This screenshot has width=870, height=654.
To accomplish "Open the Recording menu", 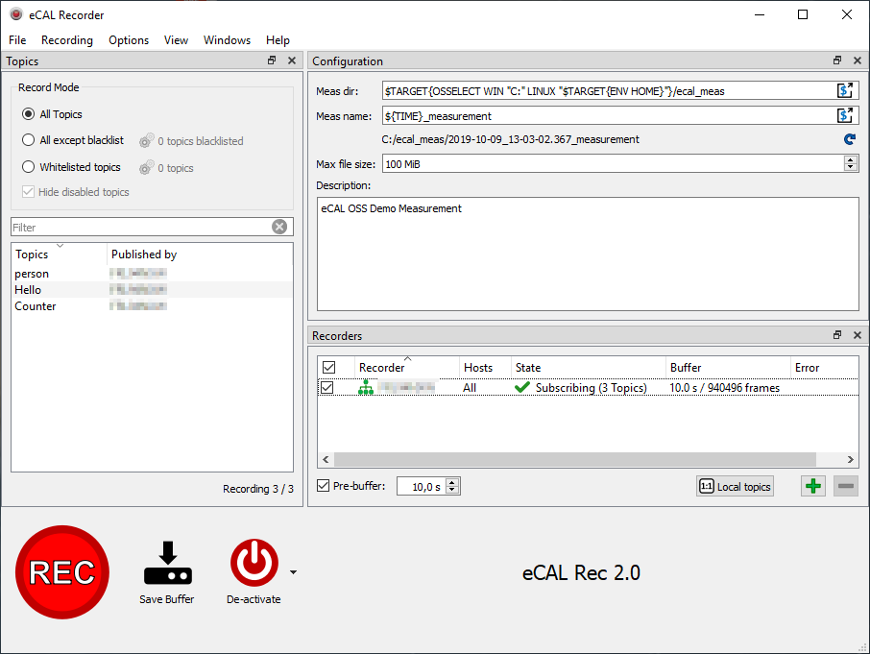I will point(67,40).
